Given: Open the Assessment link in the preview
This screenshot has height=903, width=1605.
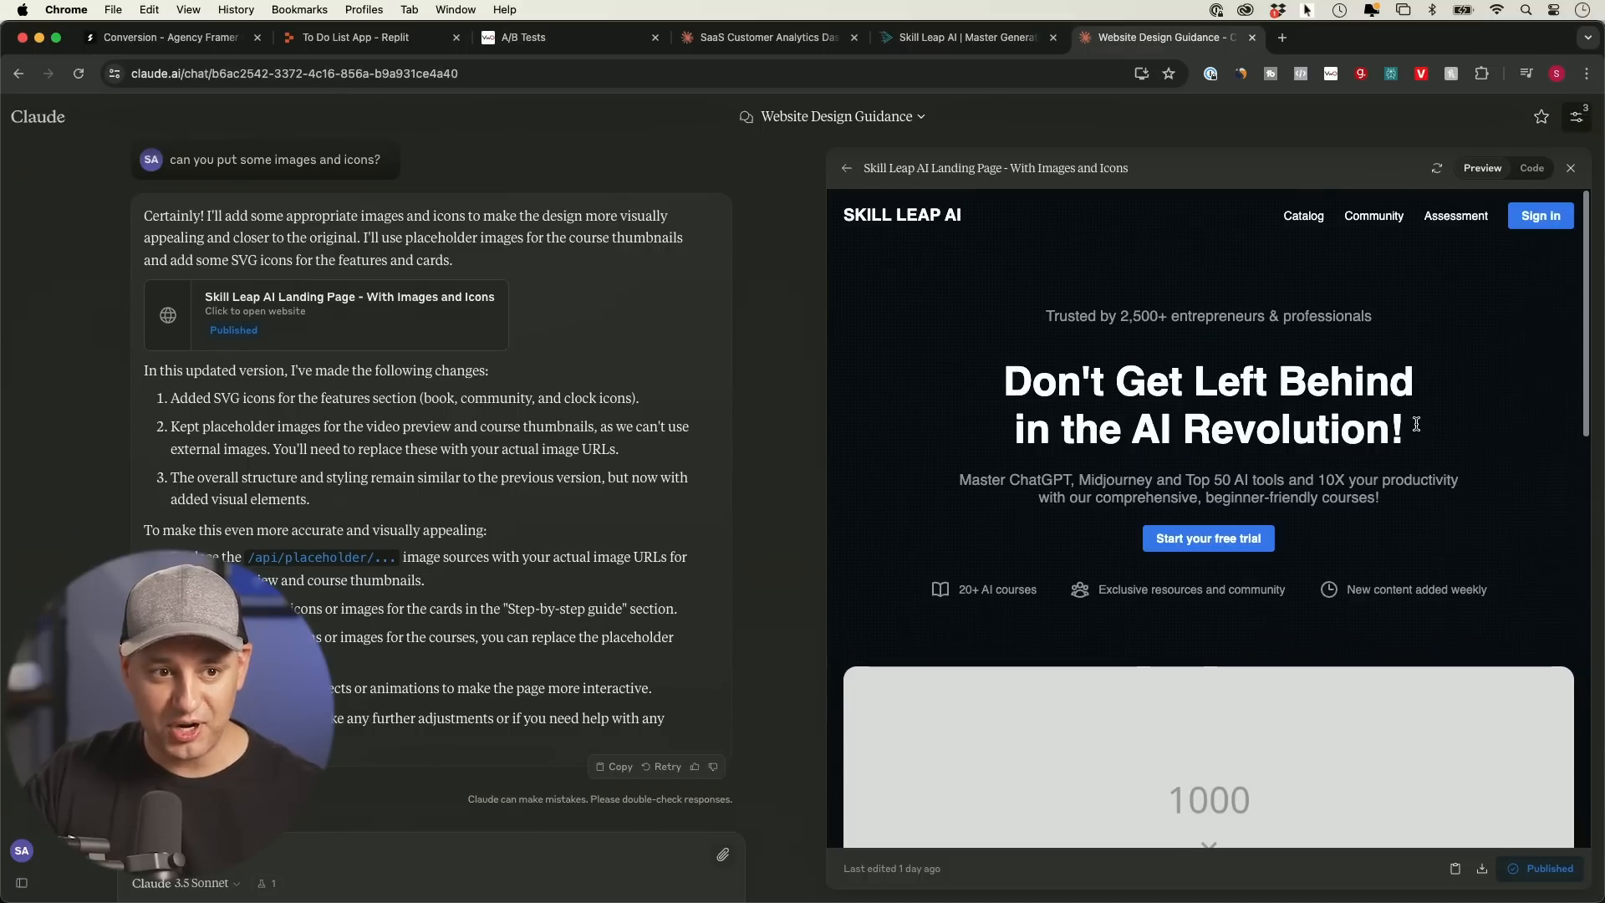Looking at the screenshot, I should coord(1455,216).
